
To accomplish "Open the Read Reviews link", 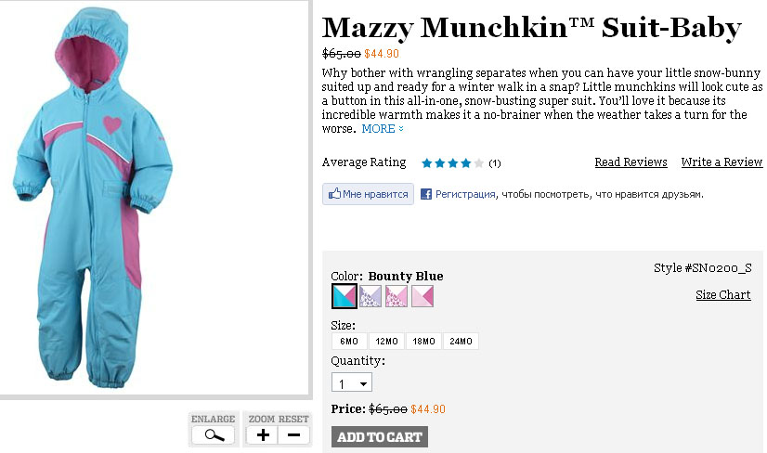I will point(630,162).
